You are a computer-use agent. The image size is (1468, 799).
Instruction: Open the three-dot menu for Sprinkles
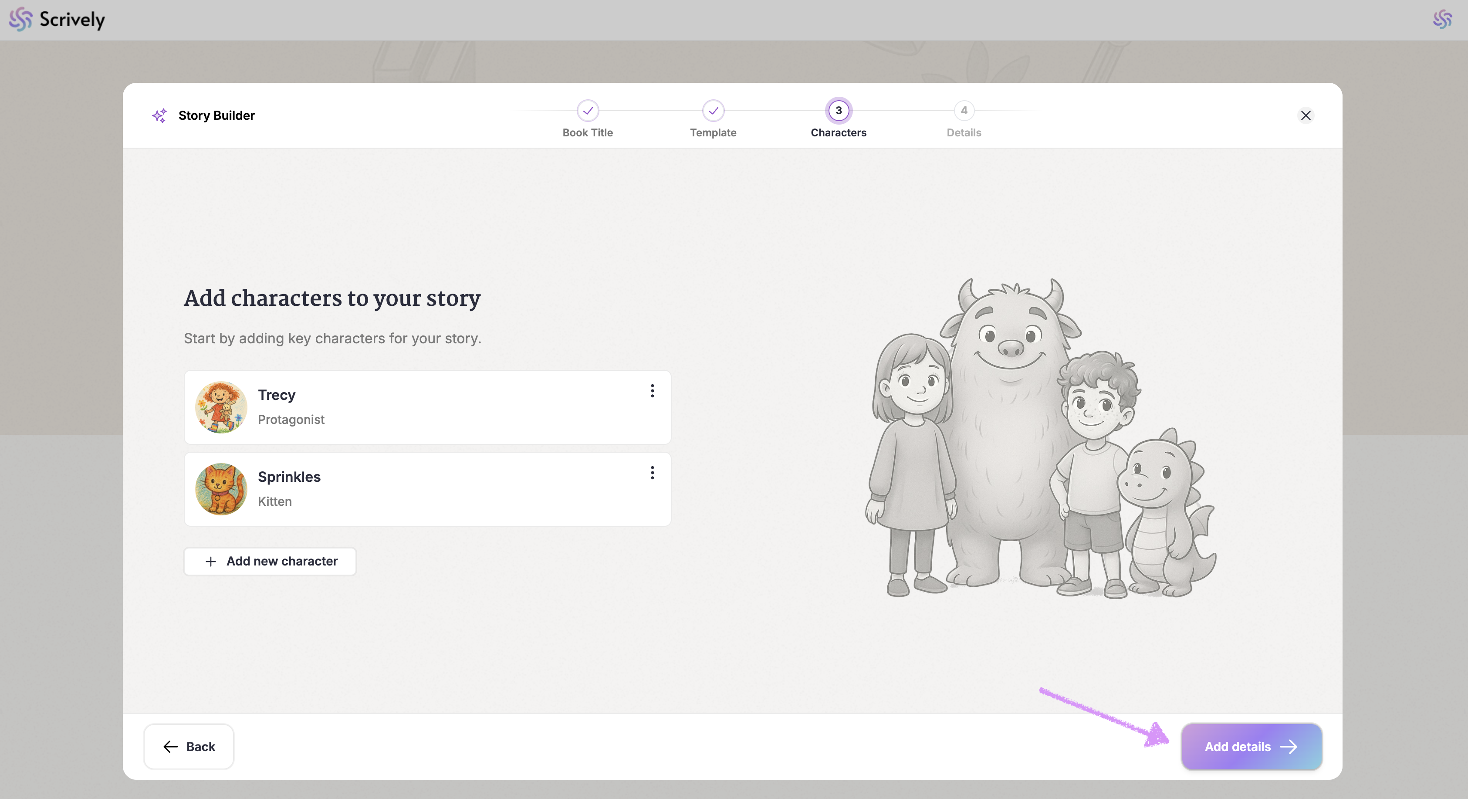tap(652, 472)
